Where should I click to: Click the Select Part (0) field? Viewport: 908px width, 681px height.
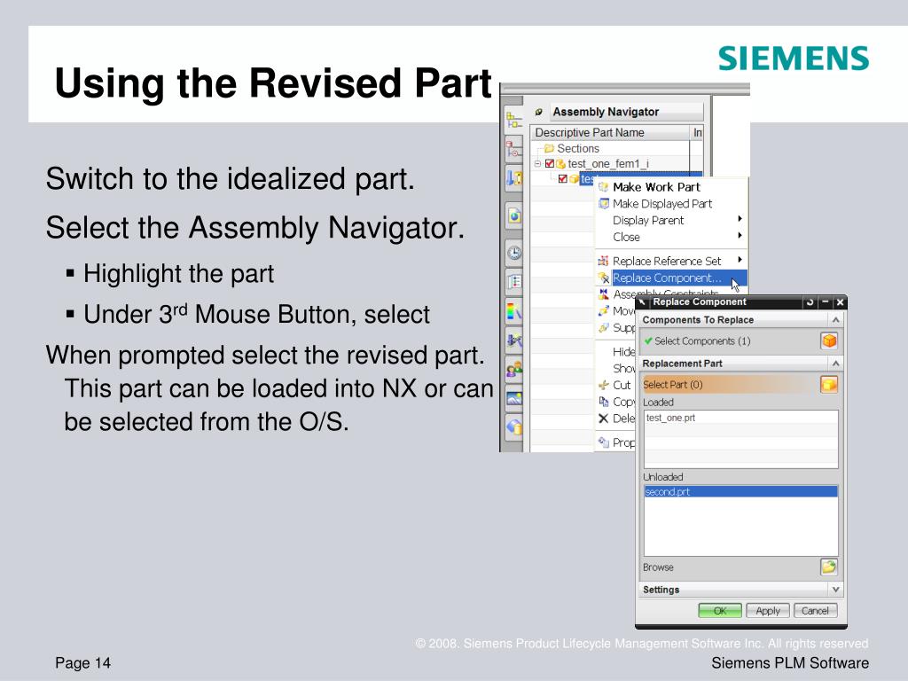pyautogui.click(x=731, y=385)
